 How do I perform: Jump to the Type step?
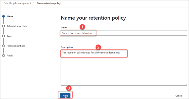pyautogui.click(x=9, y=36)
